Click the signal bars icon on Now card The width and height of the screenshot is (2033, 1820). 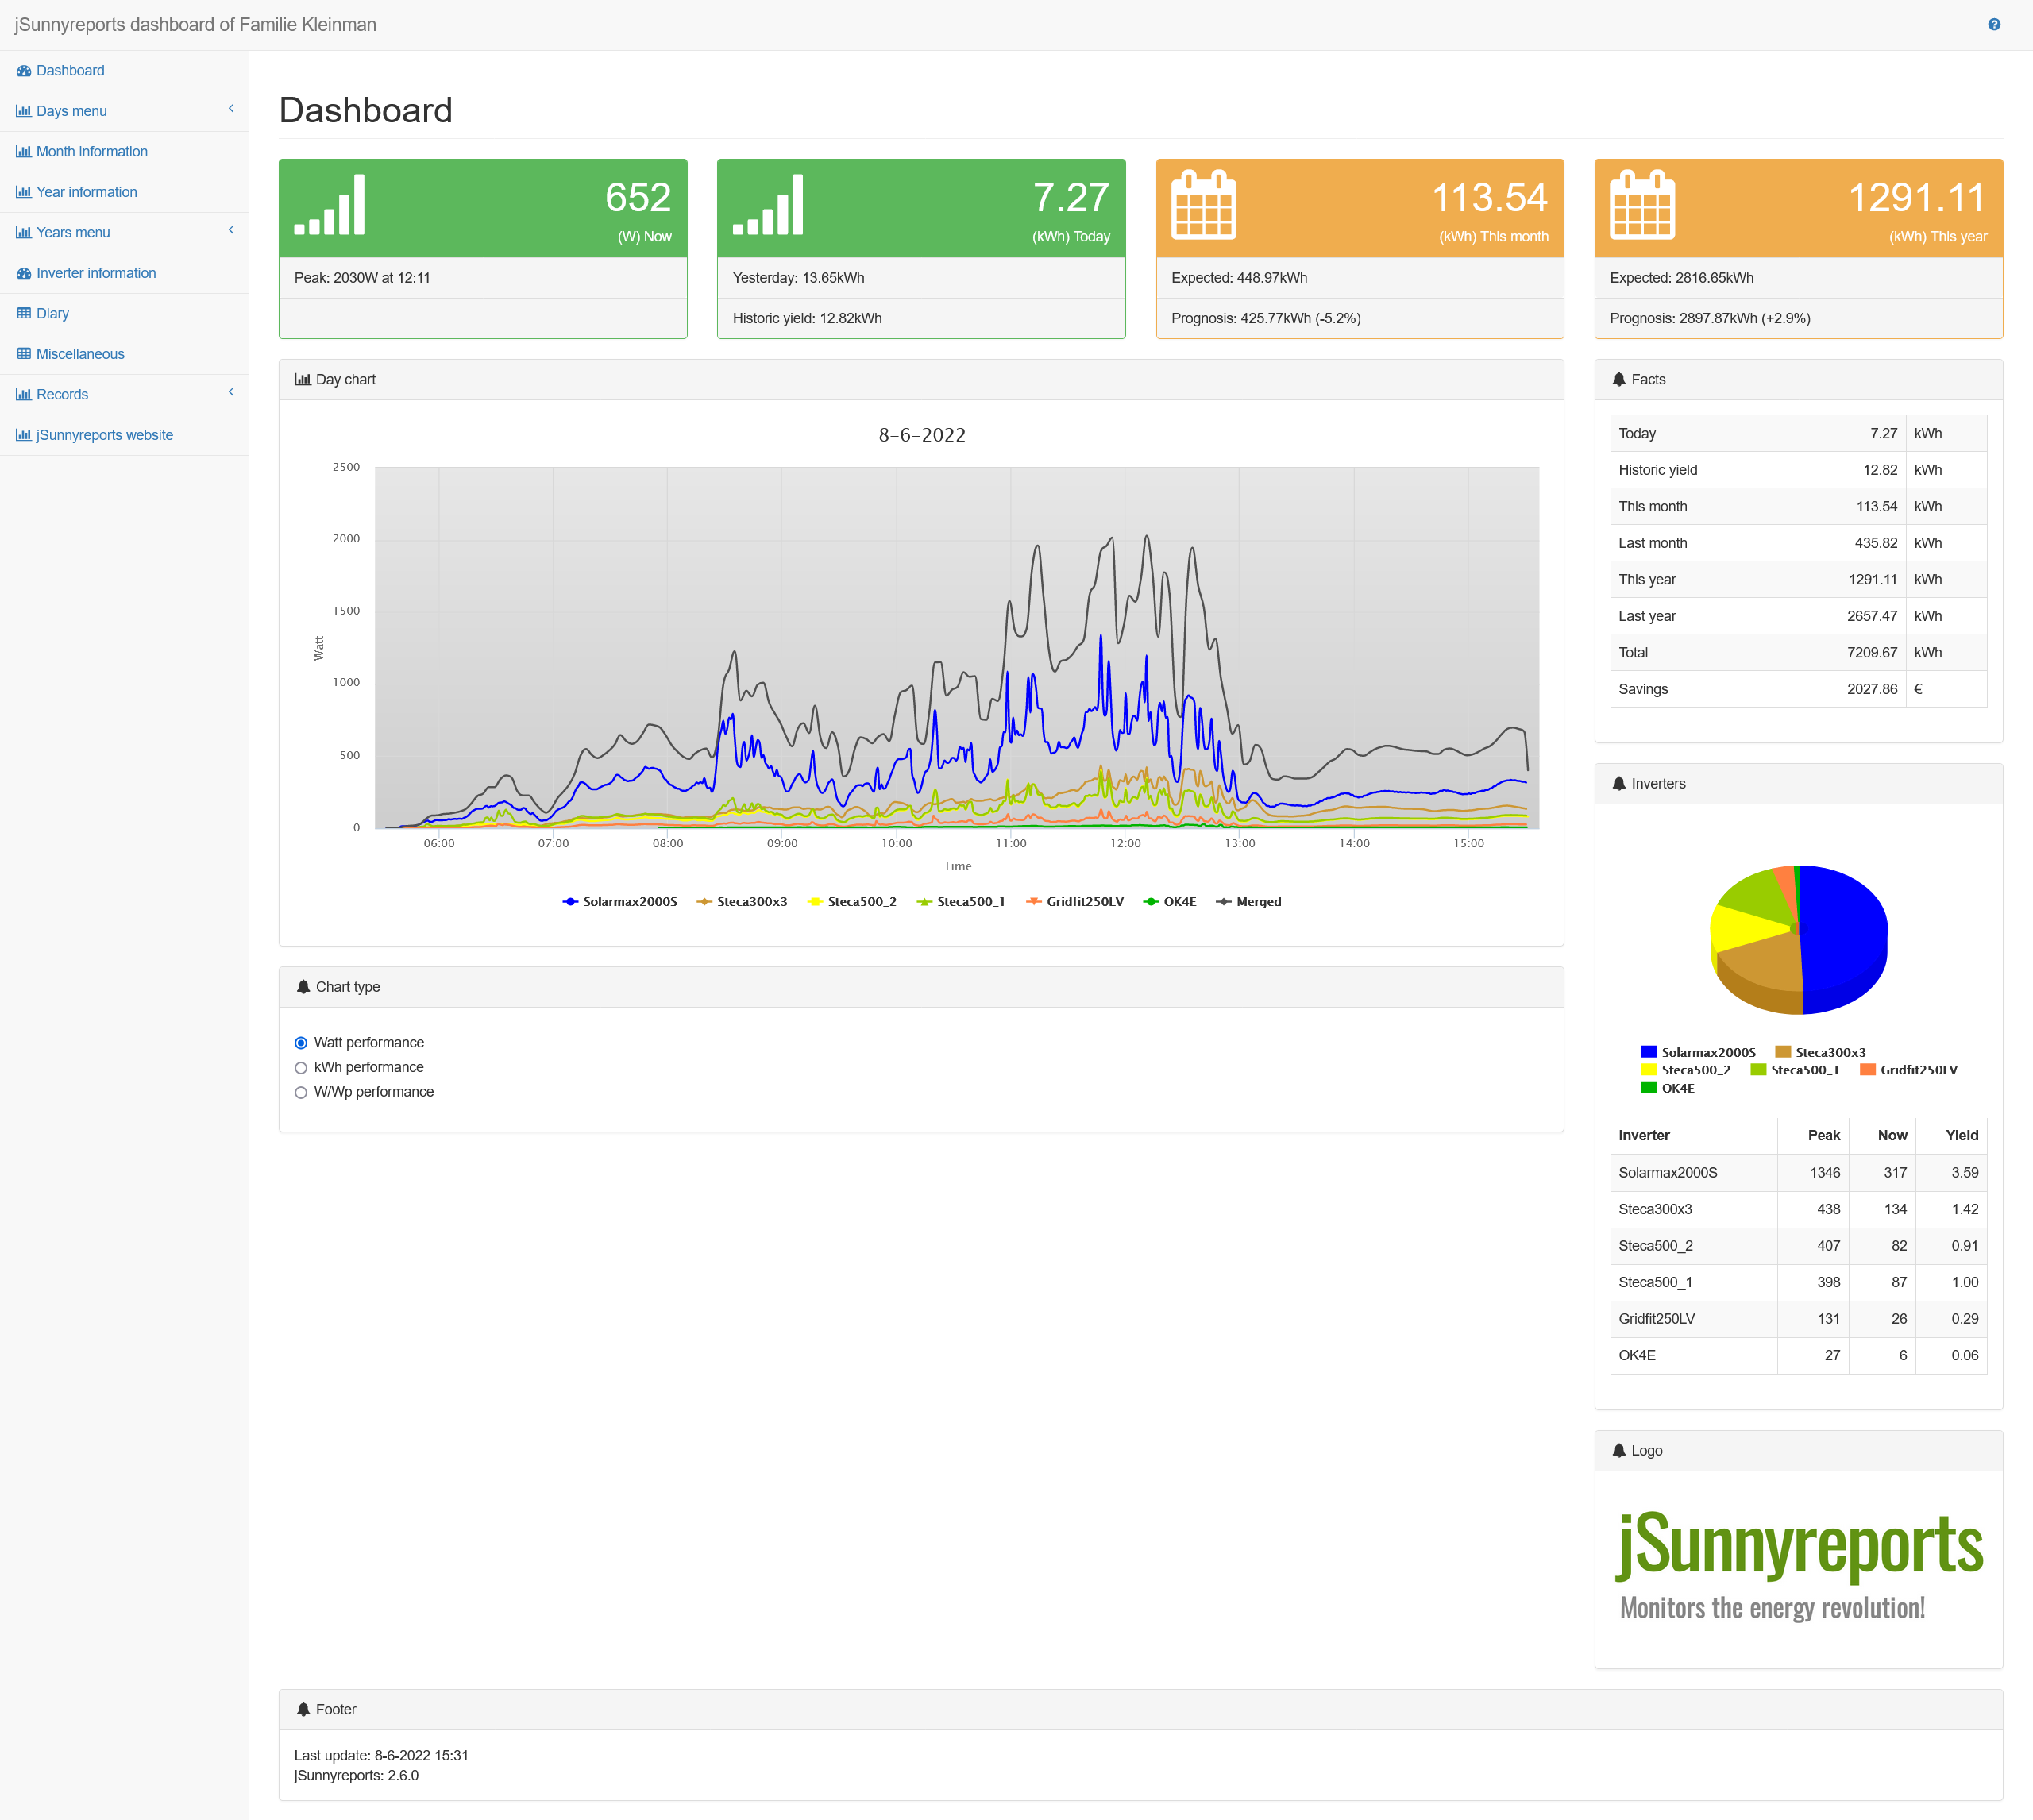pos(329,205)
